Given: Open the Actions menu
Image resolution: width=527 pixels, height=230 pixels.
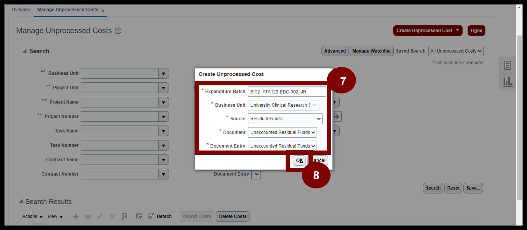Looking at the screenshot, I should tap(32, 216).
